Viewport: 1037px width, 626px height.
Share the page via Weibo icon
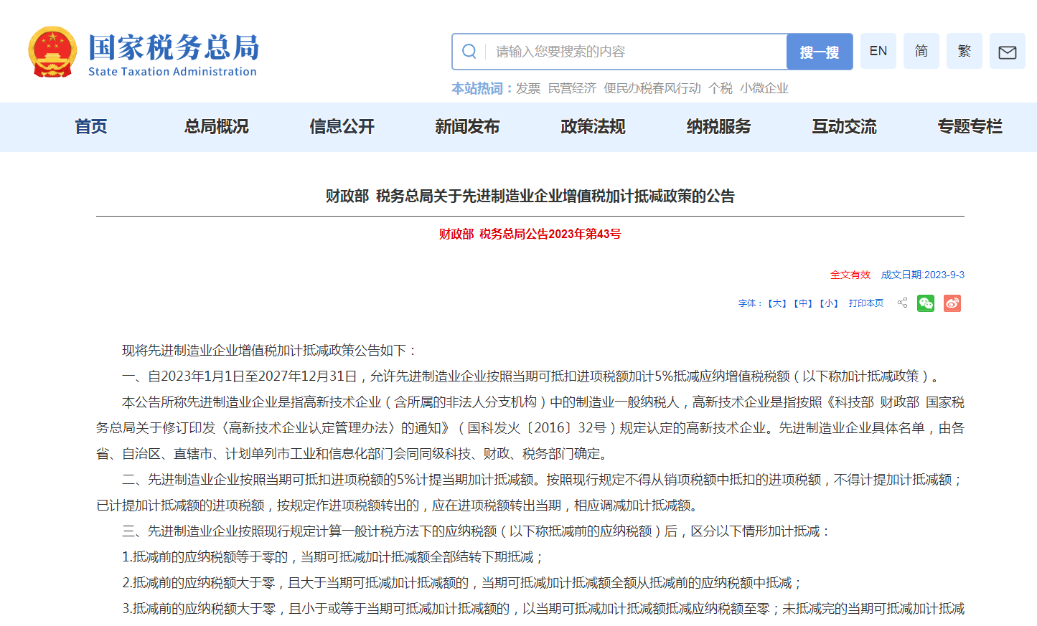pos(952,303)
